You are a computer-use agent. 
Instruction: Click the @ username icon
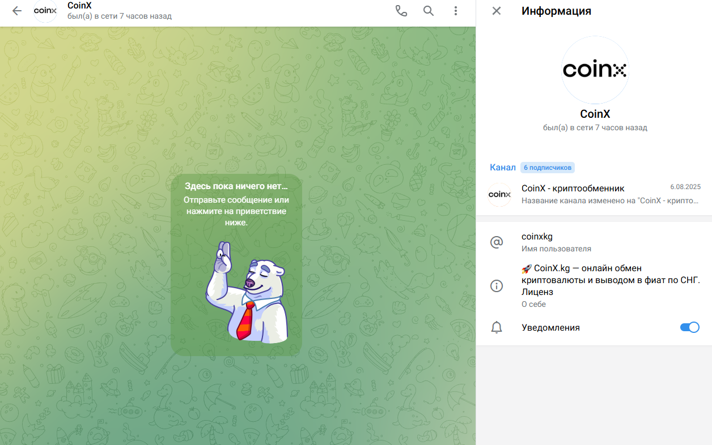tap(497, 242)
